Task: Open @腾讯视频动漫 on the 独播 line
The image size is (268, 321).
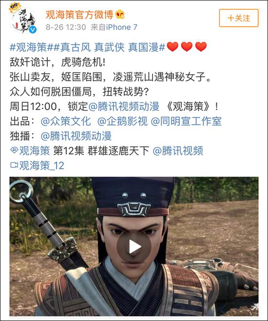Action: click(76, 136)
